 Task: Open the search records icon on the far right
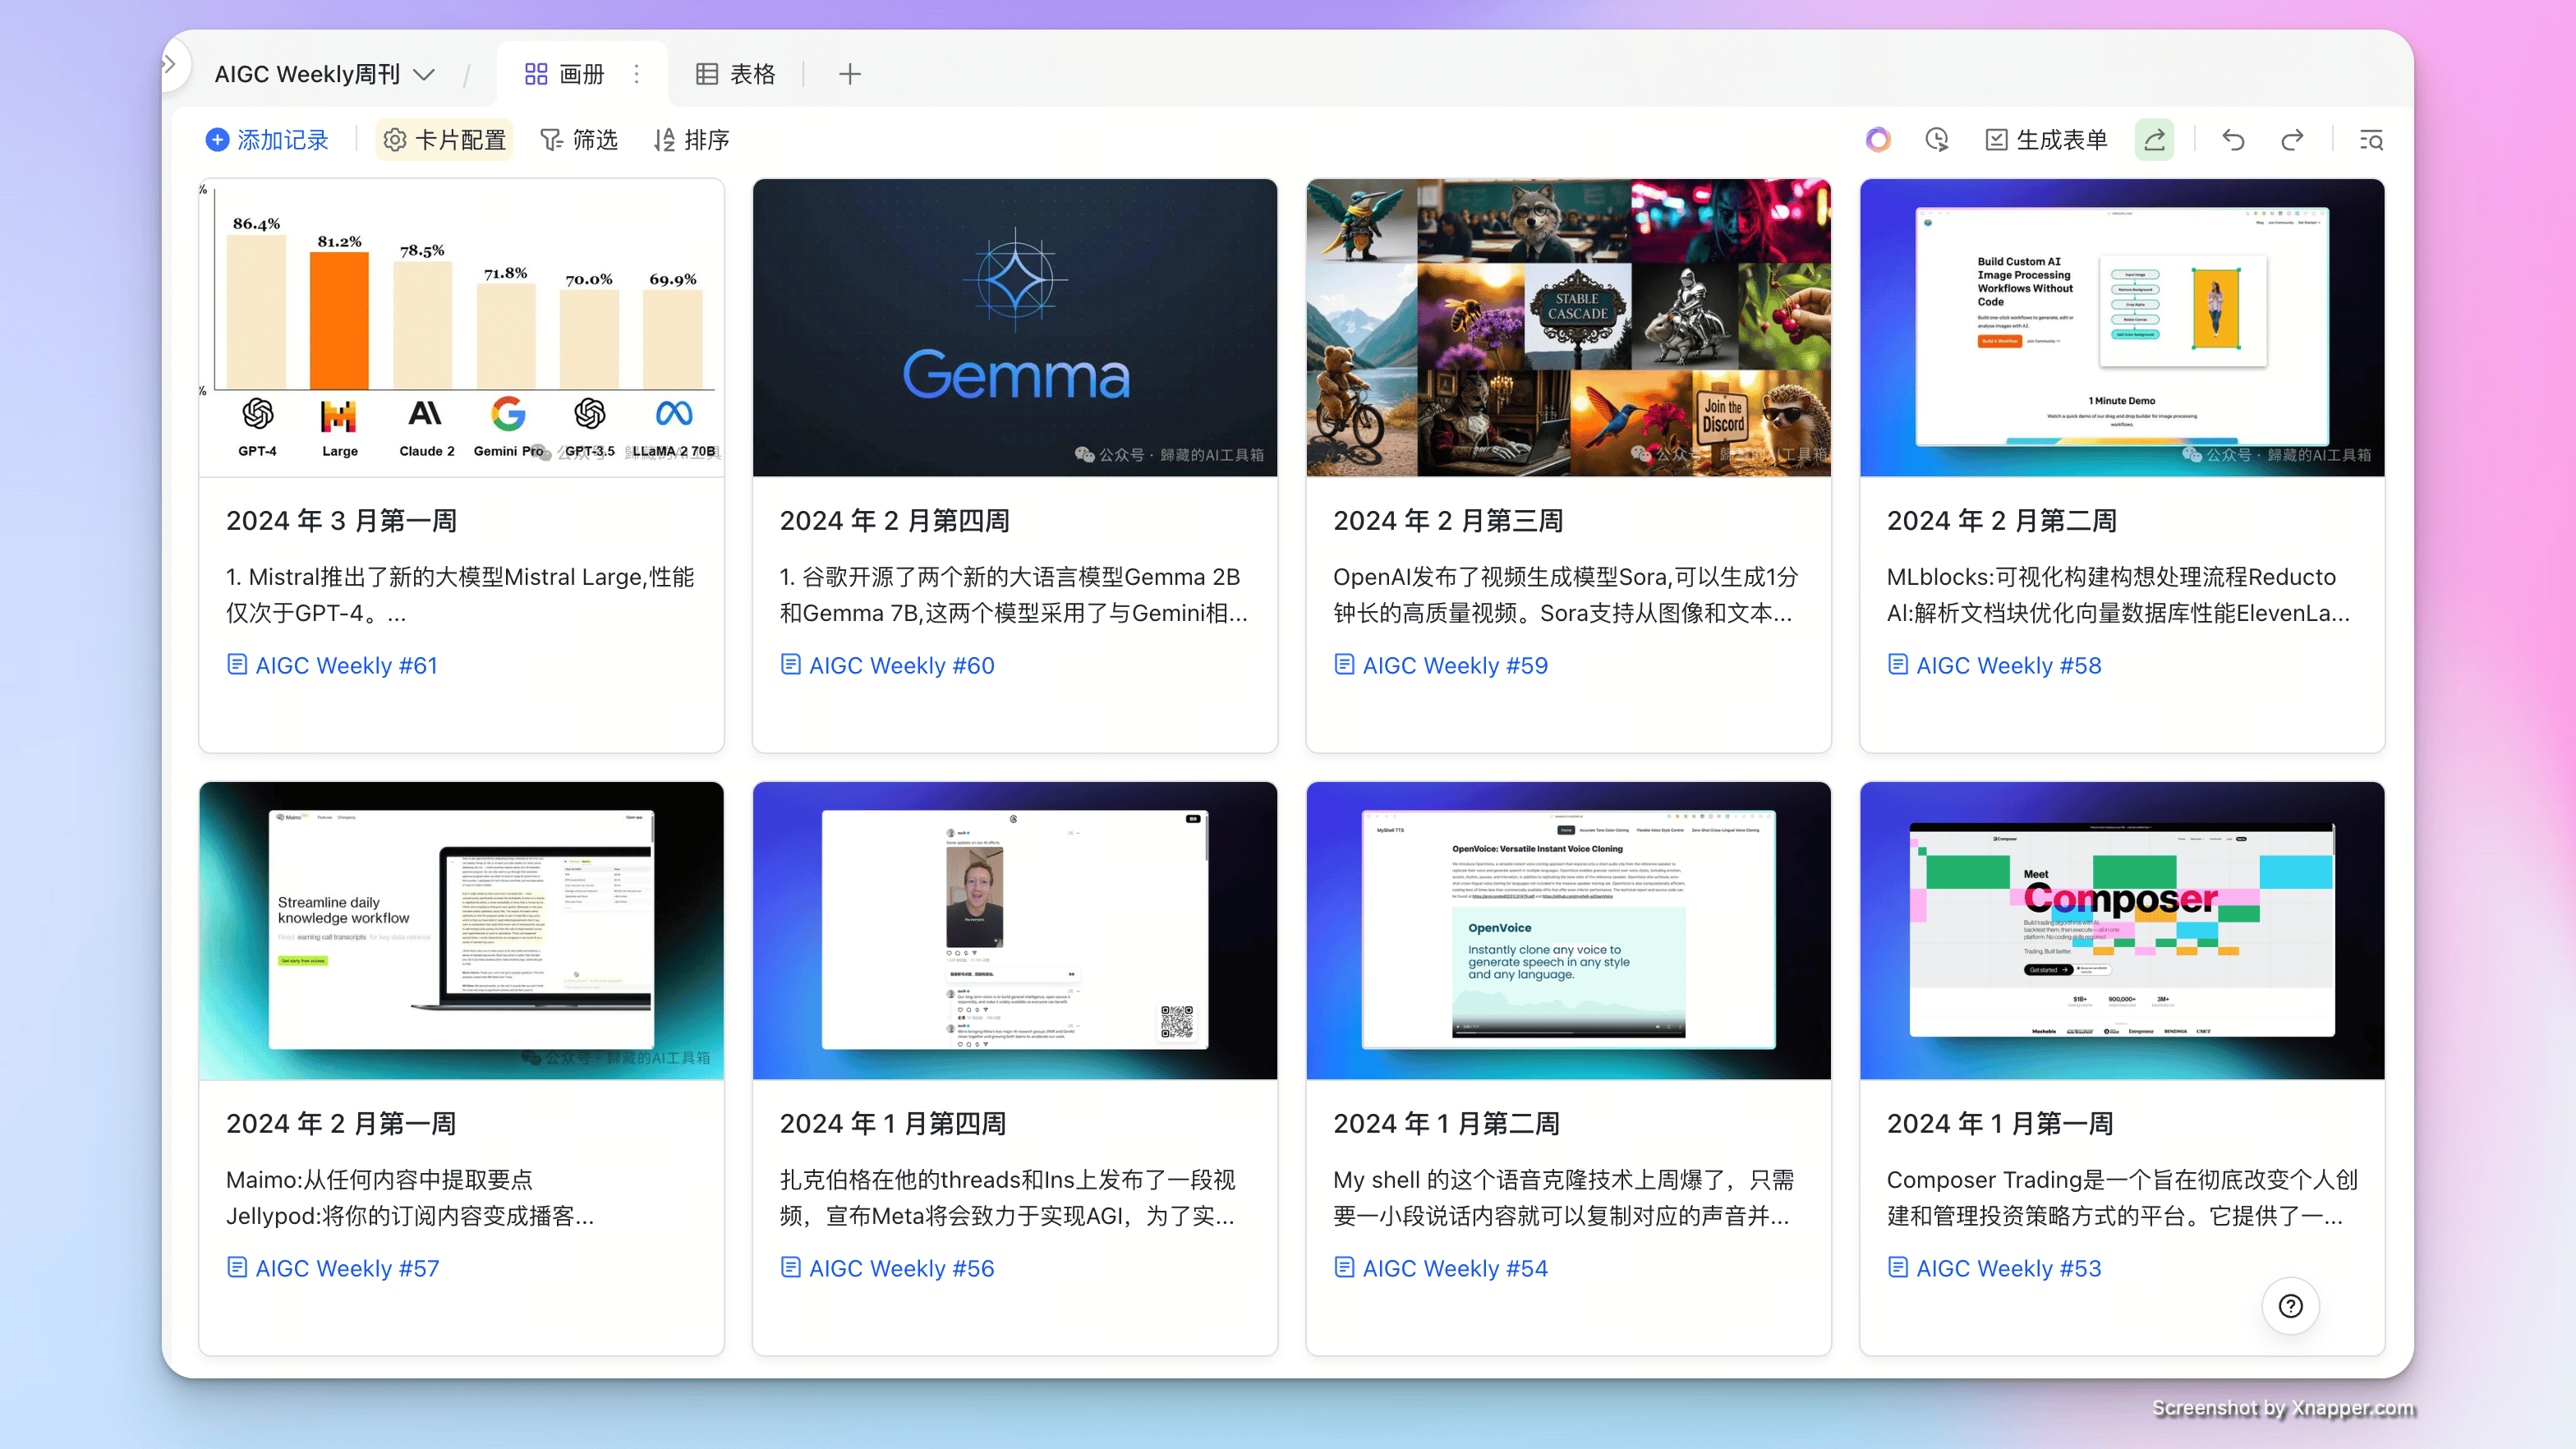pos(2371,139)
